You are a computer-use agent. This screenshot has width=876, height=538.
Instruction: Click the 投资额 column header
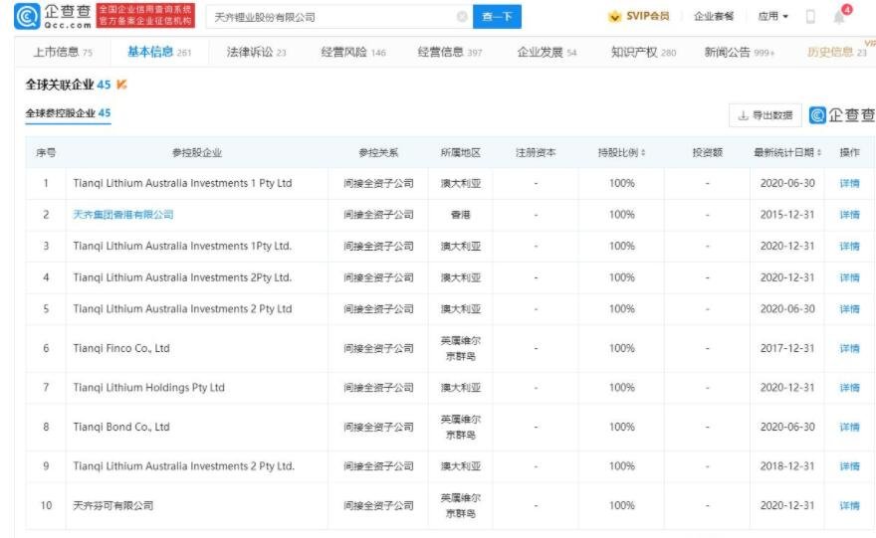pyautogui.click(x=708, y=152)
